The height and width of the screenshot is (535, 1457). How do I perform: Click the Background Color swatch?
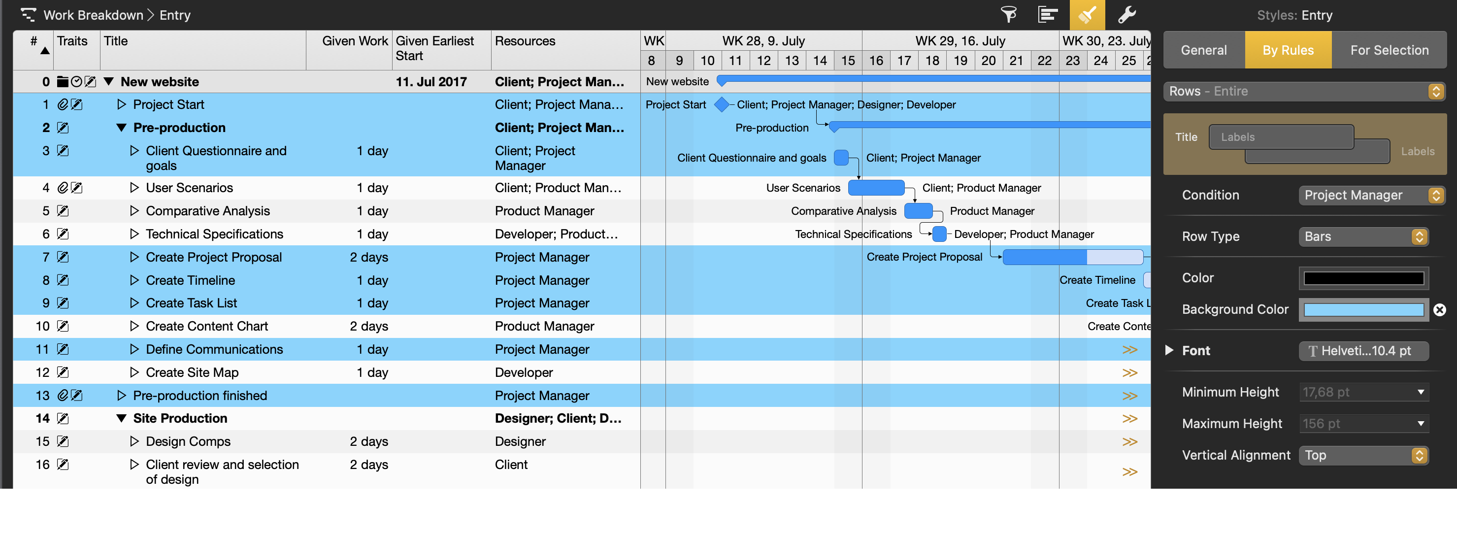(1364, 309)
